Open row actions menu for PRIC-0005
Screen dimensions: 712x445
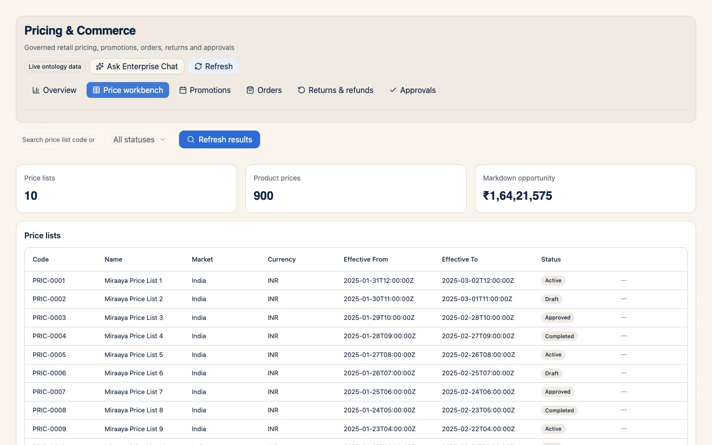(624, 355)
